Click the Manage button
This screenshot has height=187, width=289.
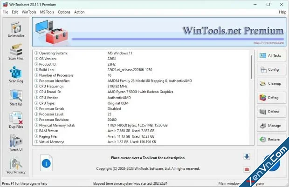point(271,126)
